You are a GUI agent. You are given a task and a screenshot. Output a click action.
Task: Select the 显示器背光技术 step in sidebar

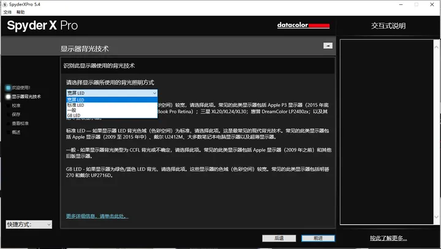(24, 97)
